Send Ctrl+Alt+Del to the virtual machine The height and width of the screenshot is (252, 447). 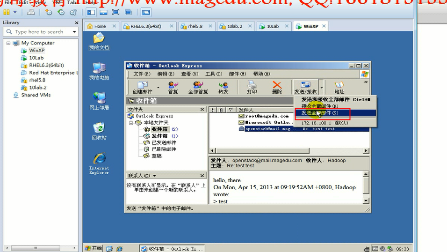click(x=31, y=12)
